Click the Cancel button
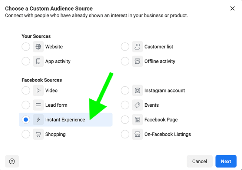 point(200,161)
